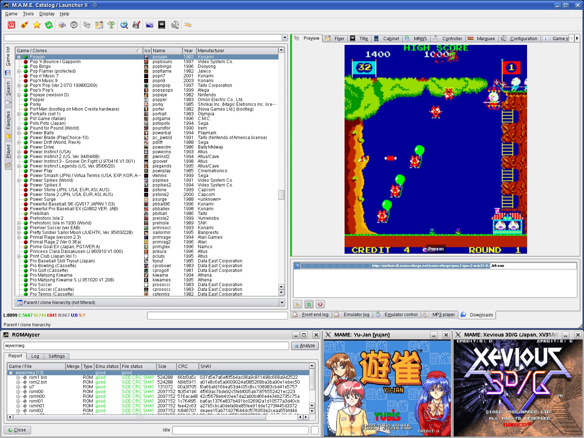Click the red X stop-downloads button
The height and width of the screenshot is (438, 584).
(320, 304)
